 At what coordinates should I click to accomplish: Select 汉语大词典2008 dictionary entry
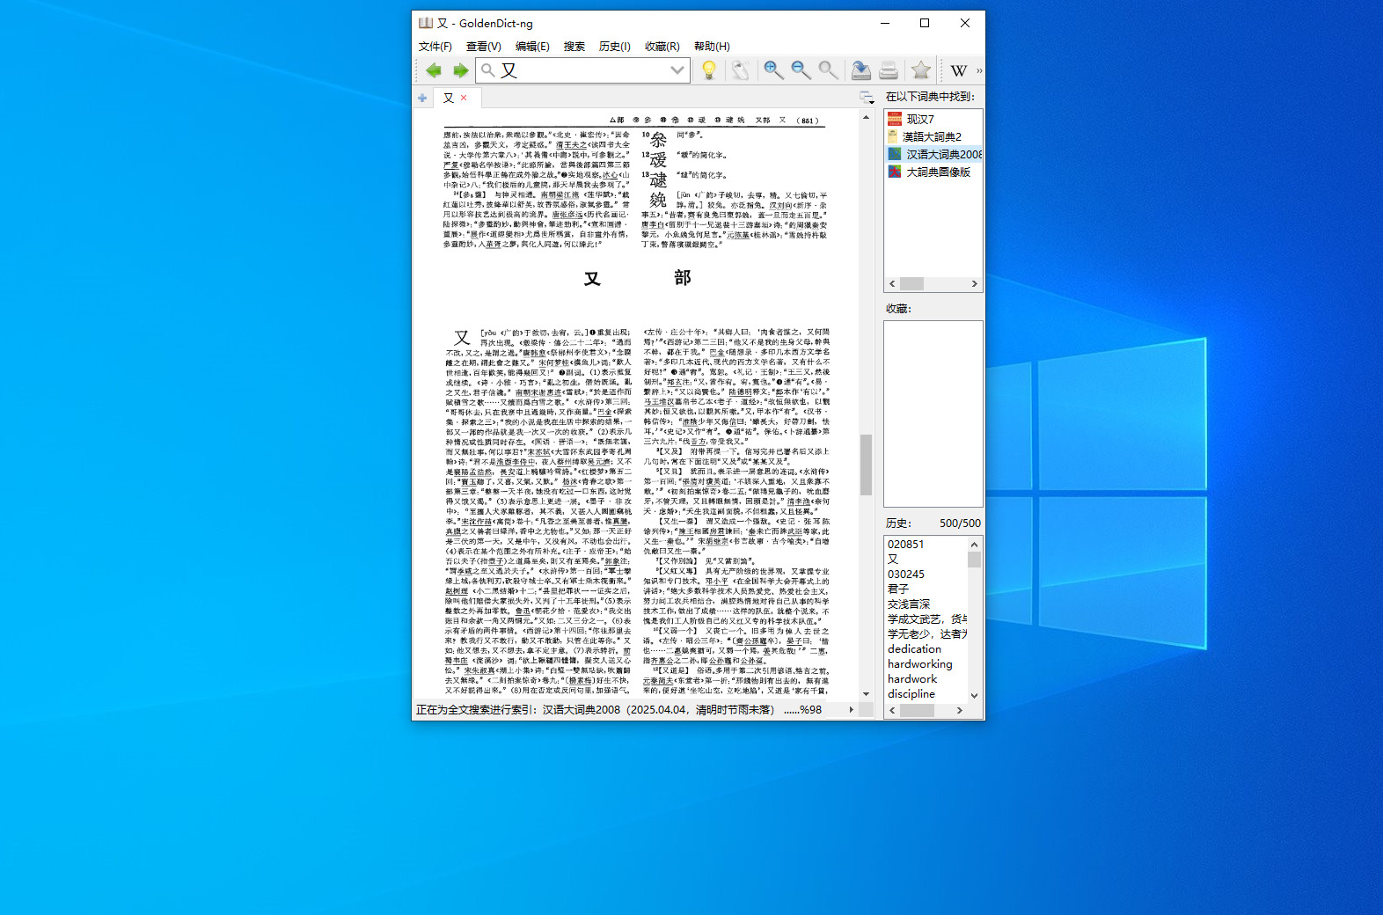933,154
